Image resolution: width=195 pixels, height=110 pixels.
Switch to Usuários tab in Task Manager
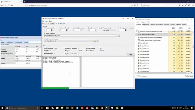pyautogui.click(x=173, y=24)
